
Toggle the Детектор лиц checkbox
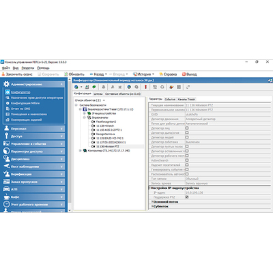pyautogui.click(x=187, y=128)
